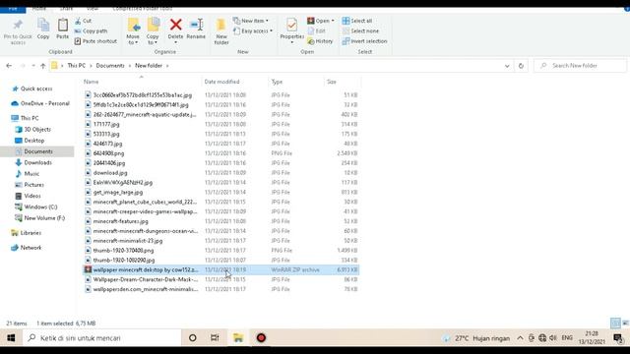The image size is (630, 354).
Task: Open Pictures in navigation pane
Action: click(30, 185)
